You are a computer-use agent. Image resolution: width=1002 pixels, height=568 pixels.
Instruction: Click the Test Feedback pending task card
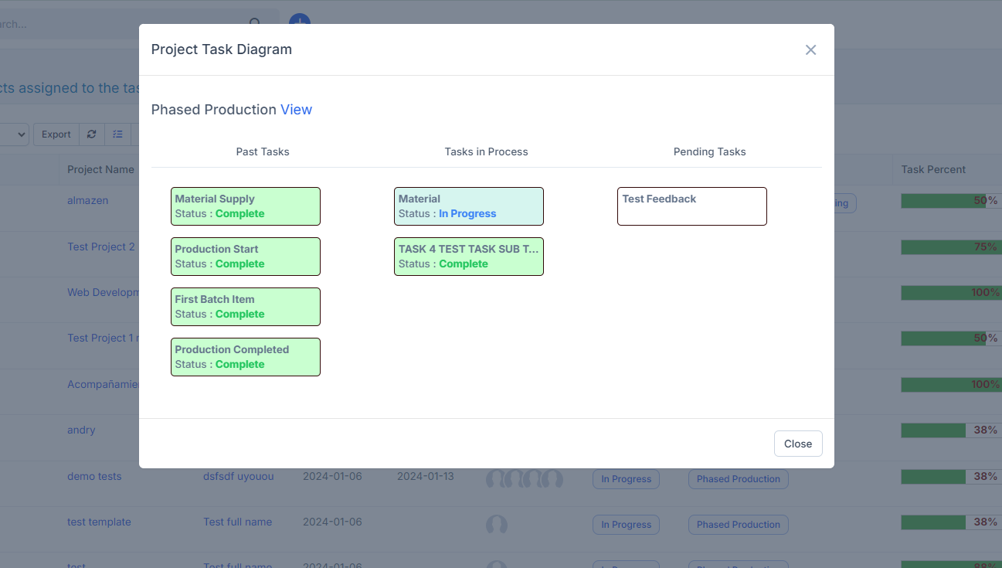691,206
